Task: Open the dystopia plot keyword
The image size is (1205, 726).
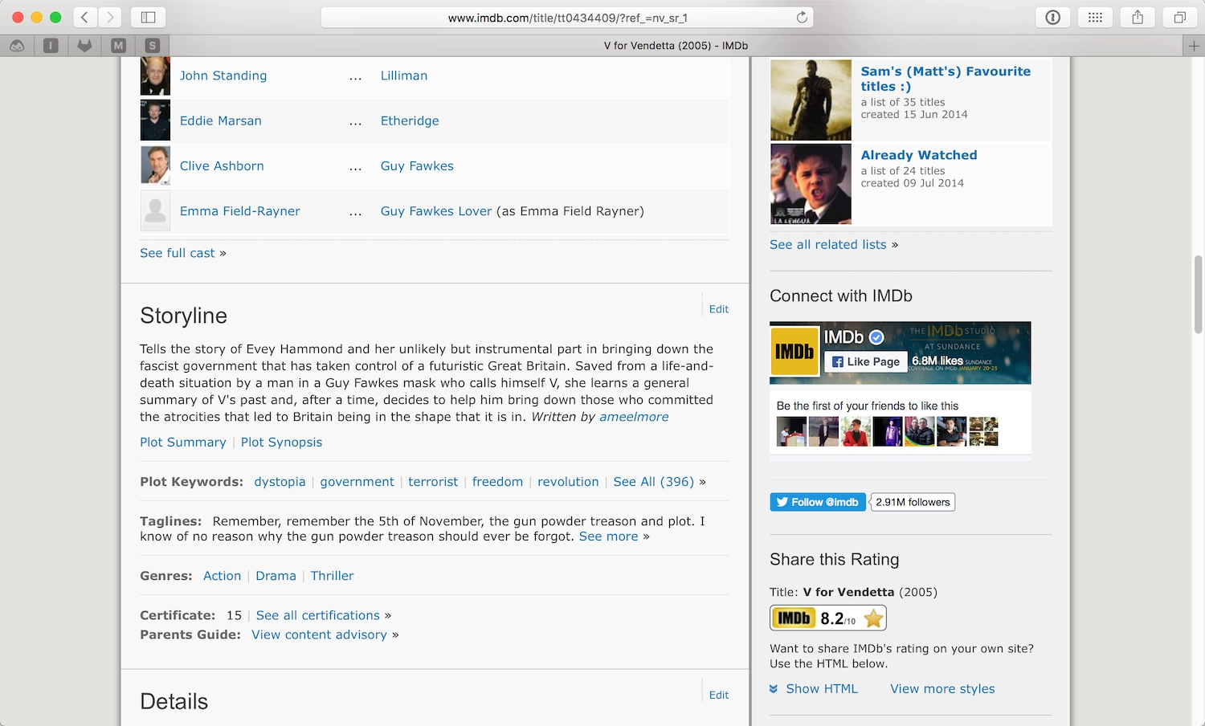Action: pos(280,481)
